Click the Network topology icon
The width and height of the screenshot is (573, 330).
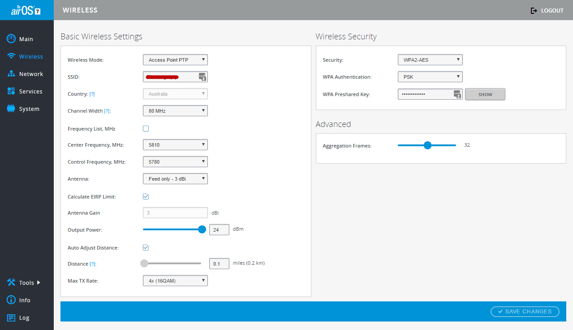coord(11,74)
